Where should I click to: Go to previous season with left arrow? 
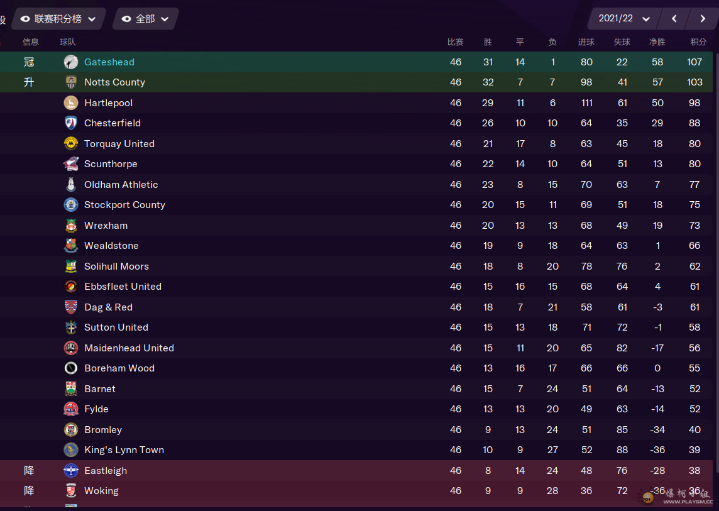(x=674, y=19)
